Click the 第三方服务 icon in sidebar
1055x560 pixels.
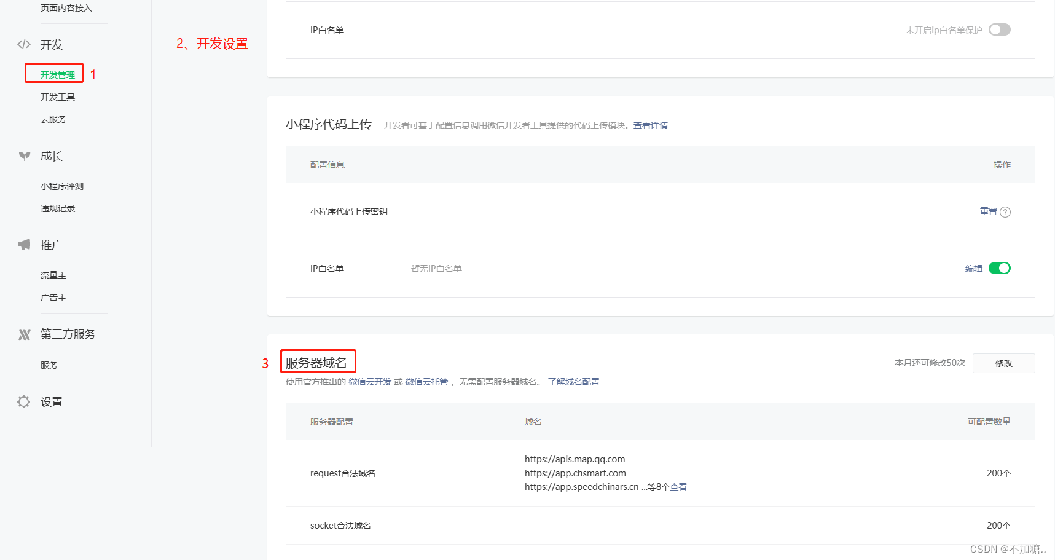[x=24, y=334]
